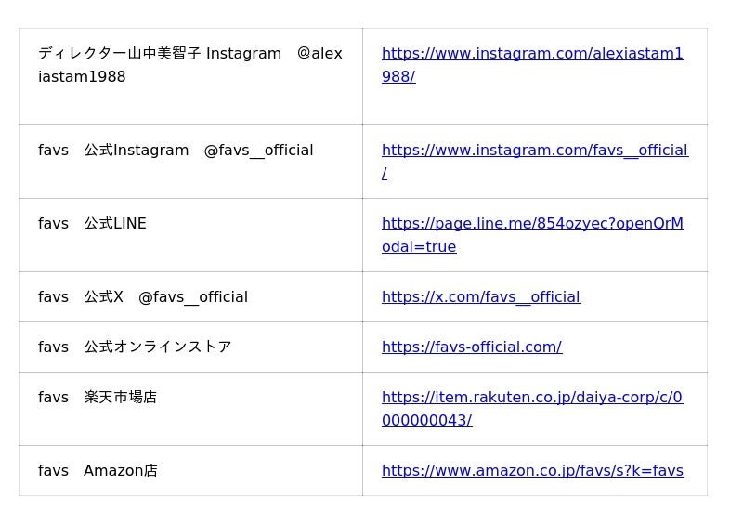Click the ディレクター山中美智子 name text
This screenshot has width=743, height=524.
click(x=120, y=54)
